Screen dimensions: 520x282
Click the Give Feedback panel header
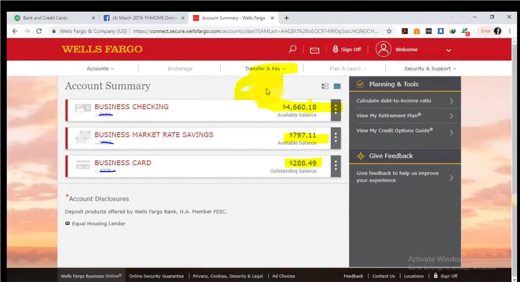pos(405,156)
